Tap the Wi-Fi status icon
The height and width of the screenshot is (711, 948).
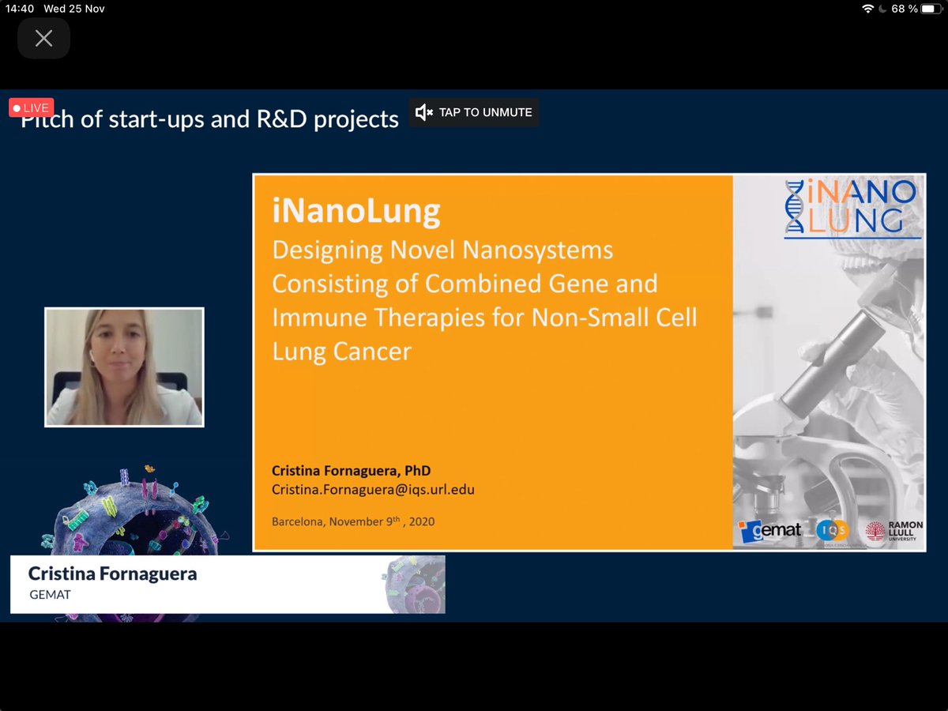869,9
